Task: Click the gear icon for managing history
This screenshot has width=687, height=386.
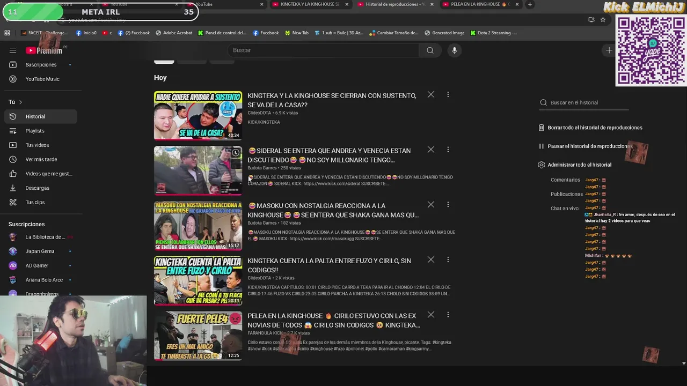Action: coord(542,165)
